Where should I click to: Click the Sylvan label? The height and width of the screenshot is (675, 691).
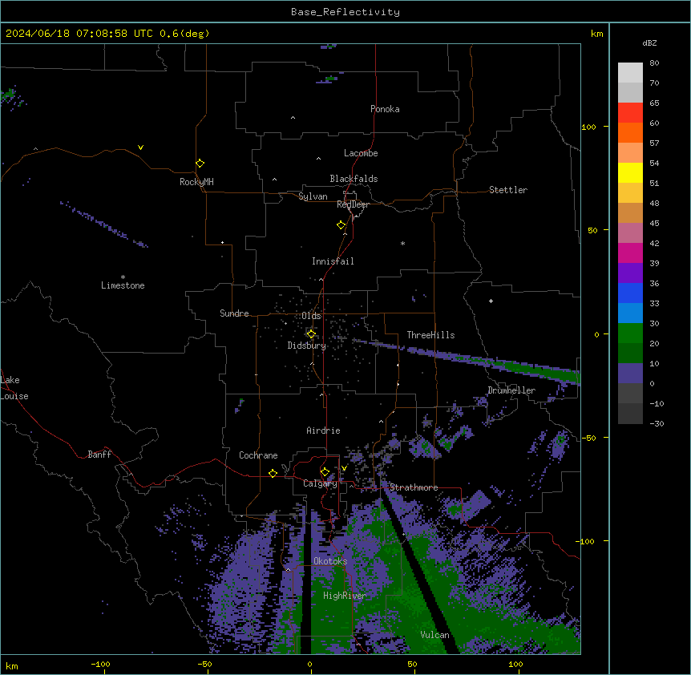(x=313, y=196)
